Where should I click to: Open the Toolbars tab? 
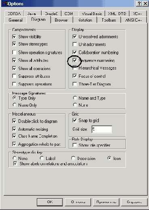tap(109, 20)
